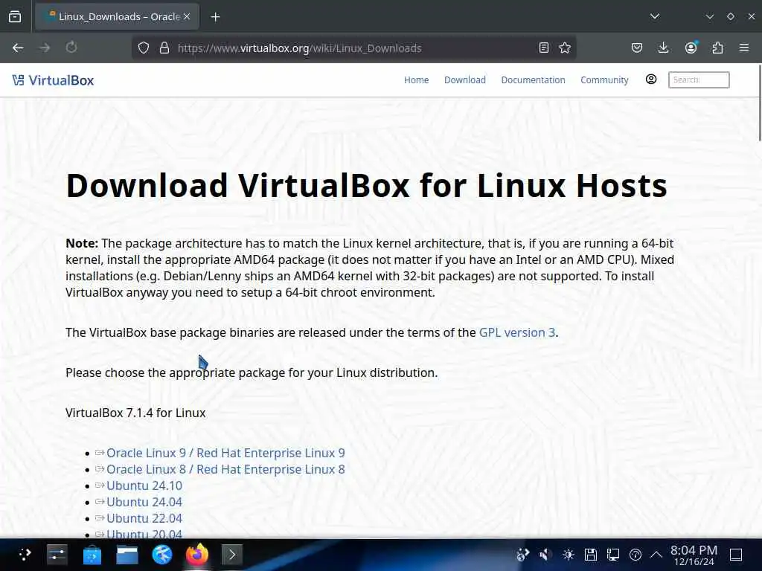This screenshot has height=571, width=762.
Task: Download the Ubuntu 24.10 package
Action: click(144, 485)
